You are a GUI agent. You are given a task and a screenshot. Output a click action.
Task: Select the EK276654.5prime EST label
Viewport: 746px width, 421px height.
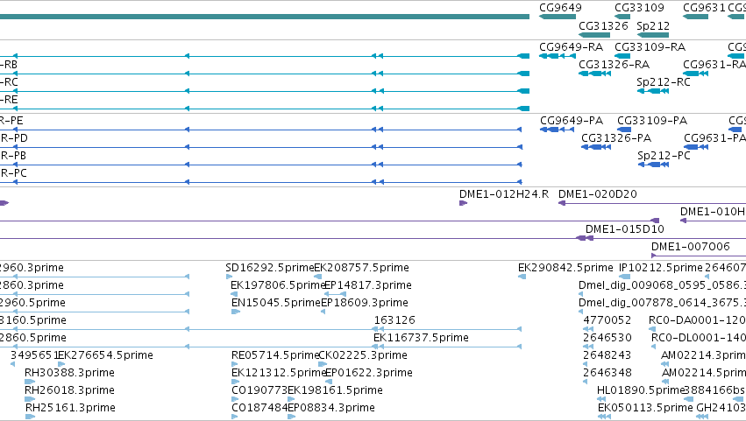click(105, 355)
